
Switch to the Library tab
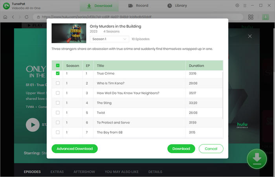(177, 6)
